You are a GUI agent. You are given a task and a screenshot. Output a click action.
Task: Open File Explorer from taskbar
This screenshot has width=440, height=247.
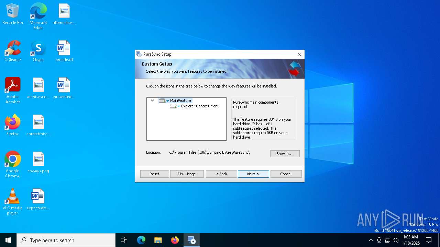[x=158, y=240]
